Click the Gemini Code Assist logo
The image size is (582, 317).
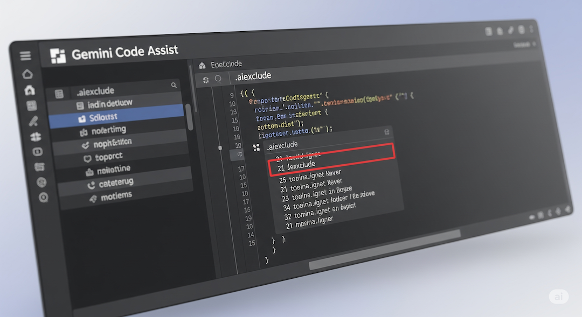click(x=58, y=55)
